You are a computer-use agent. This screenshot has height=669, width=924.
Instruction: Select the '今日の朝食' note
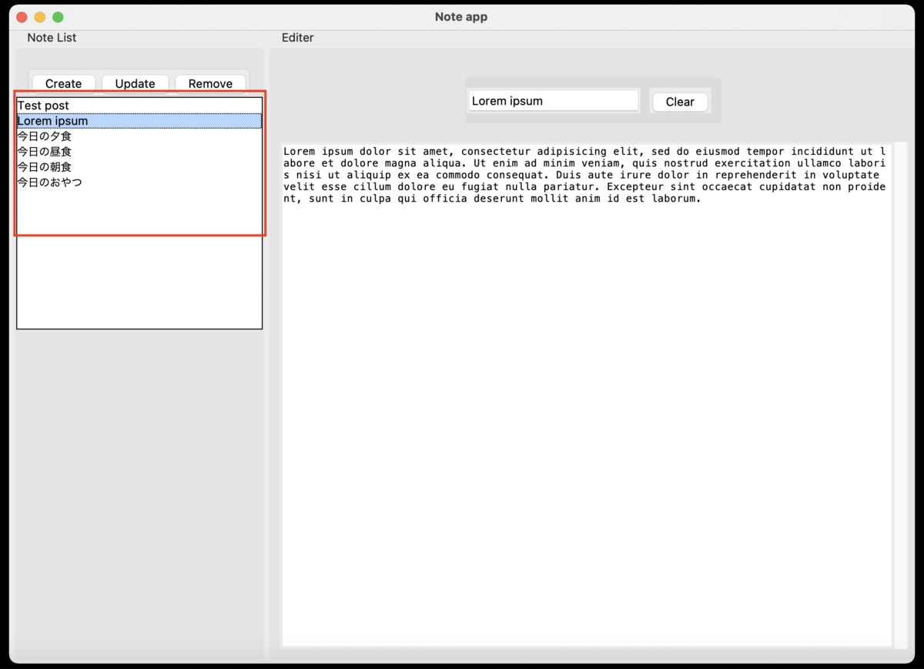coord(139,167)
